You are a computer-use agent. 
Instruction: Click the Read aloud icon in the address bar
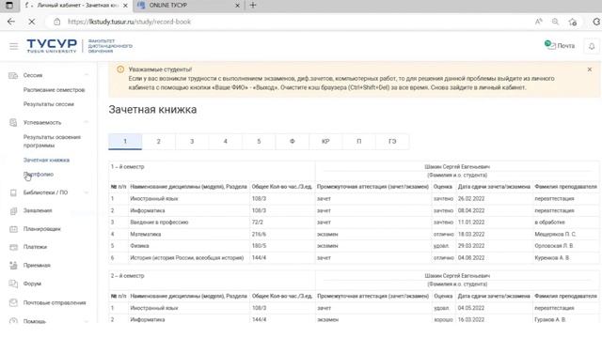[539, 22]
